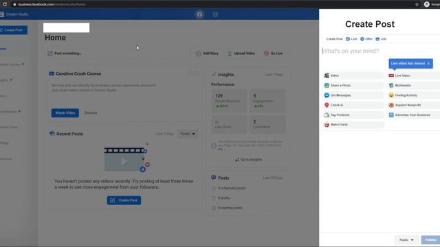Open the 5 Engagement card

[x=267, y=101]
